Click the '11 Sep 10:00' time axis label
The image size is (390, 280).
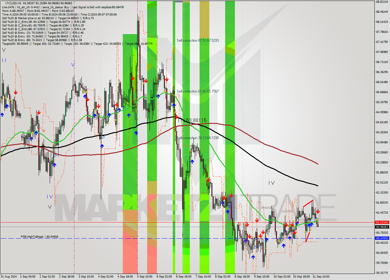(x=321, y=277)
